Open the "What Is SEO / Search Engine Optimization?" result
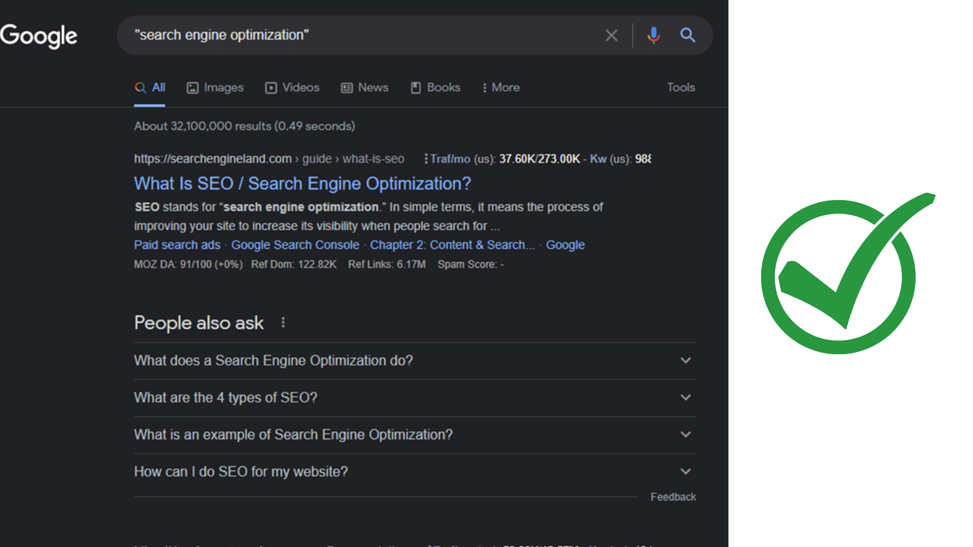The image size is (973, 547). pyautogui.click(x=302, y=184)
